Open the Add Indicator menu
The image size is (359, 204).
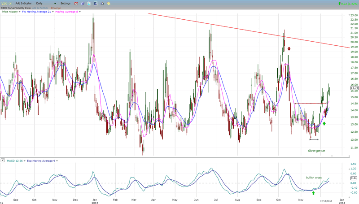[23, 3]
